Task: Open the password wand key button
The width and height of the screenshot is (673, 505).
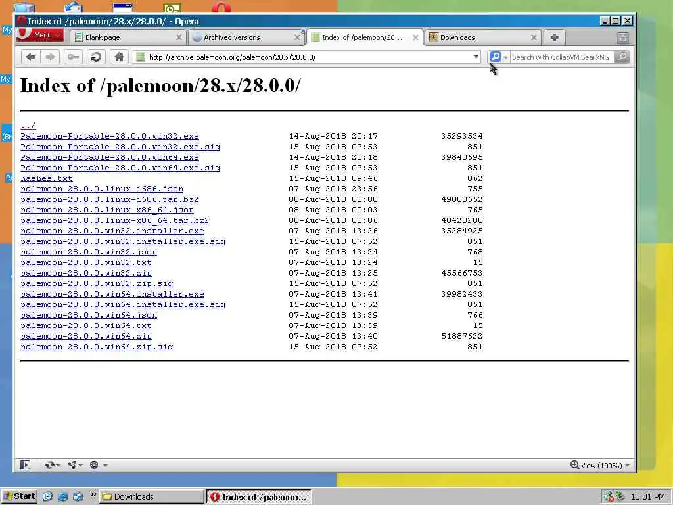Action: (73, 57)
